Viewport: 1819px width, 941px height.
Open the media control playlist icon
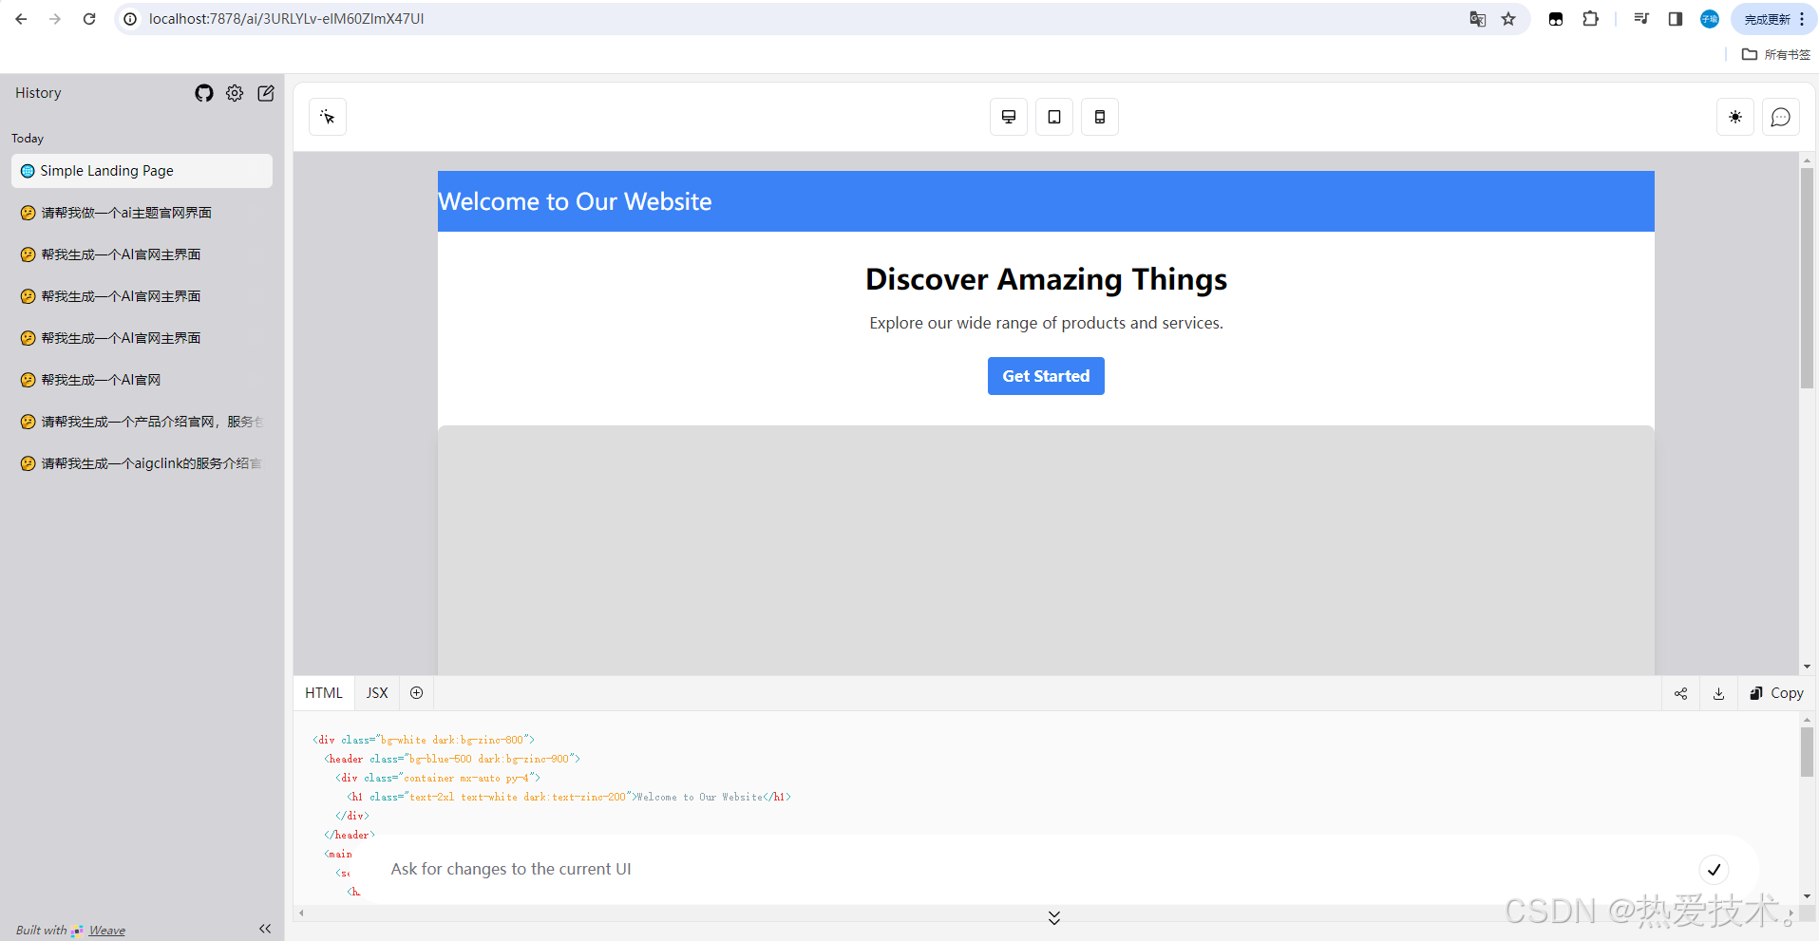click(1641, 19)
